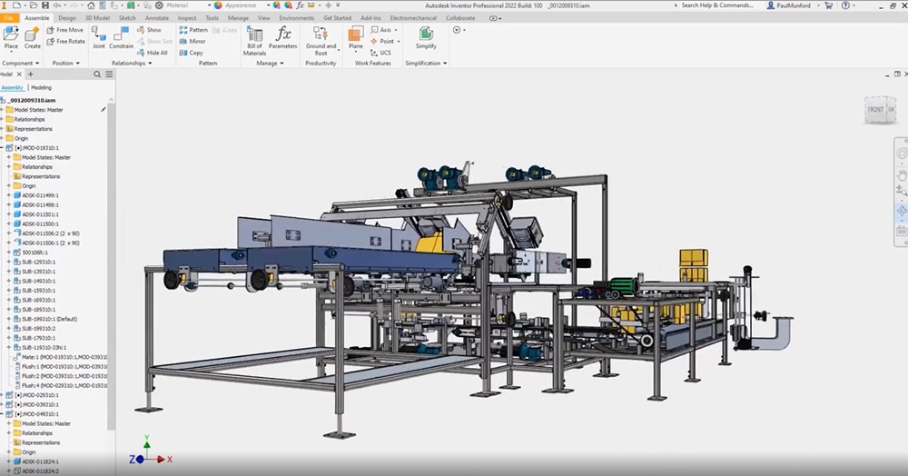Open the 3D Model ribbon tab

[x=97, y=18]
